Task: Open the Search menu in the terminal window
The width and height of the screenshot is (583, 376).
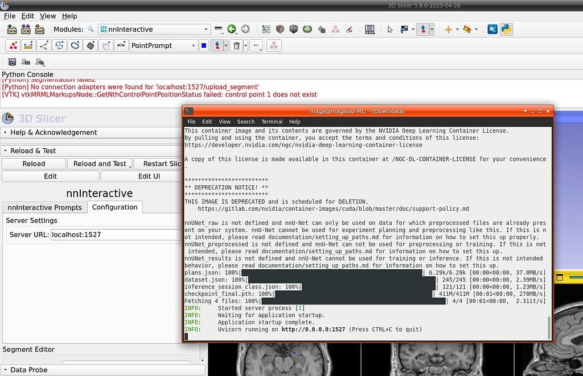Action: point(245,122)
